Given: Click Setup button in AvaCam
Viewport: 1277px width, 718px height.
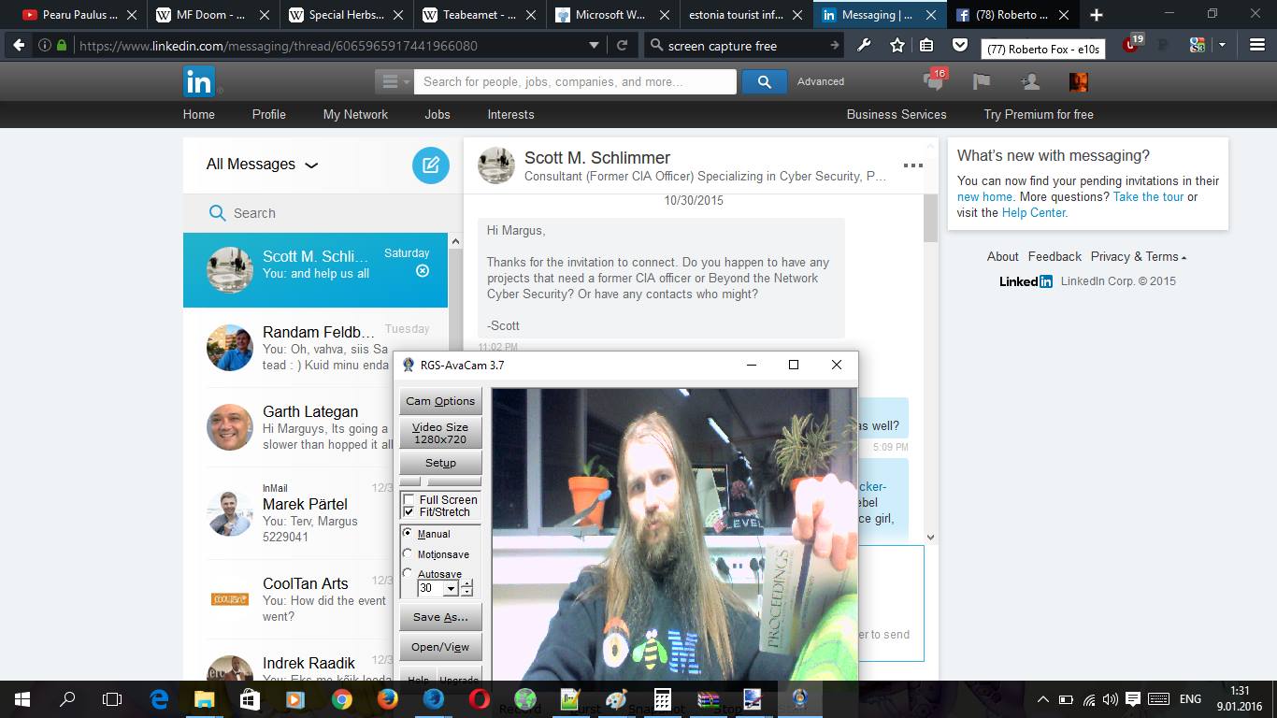Looking at the screenshot, I should tap(440, 463).
